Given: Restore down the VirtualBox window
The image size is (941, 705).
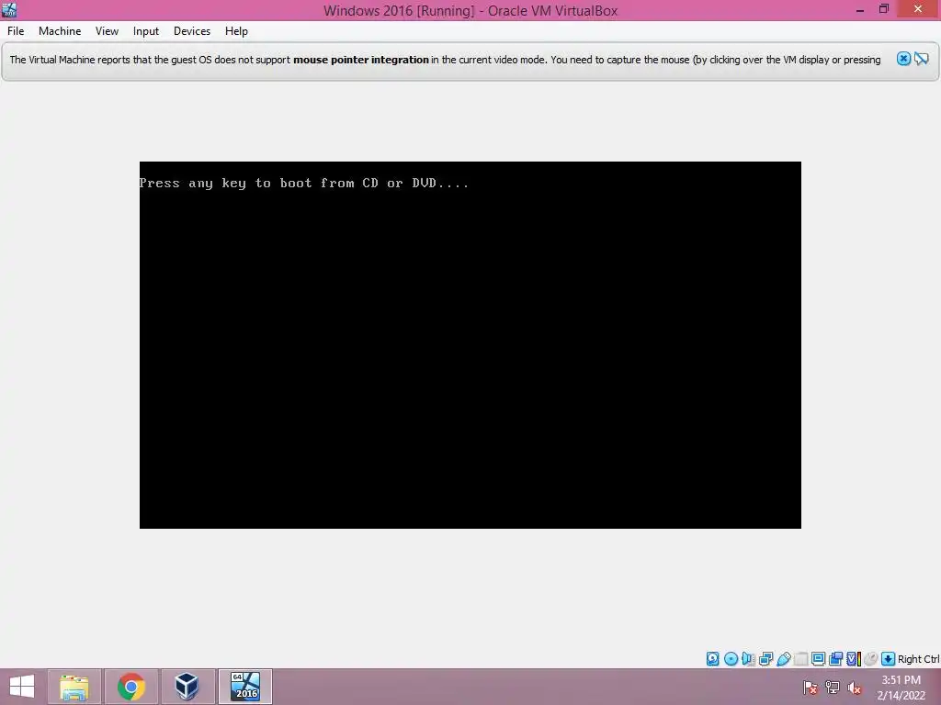Looking at the screenshot, I should click(x=883, y=9).
